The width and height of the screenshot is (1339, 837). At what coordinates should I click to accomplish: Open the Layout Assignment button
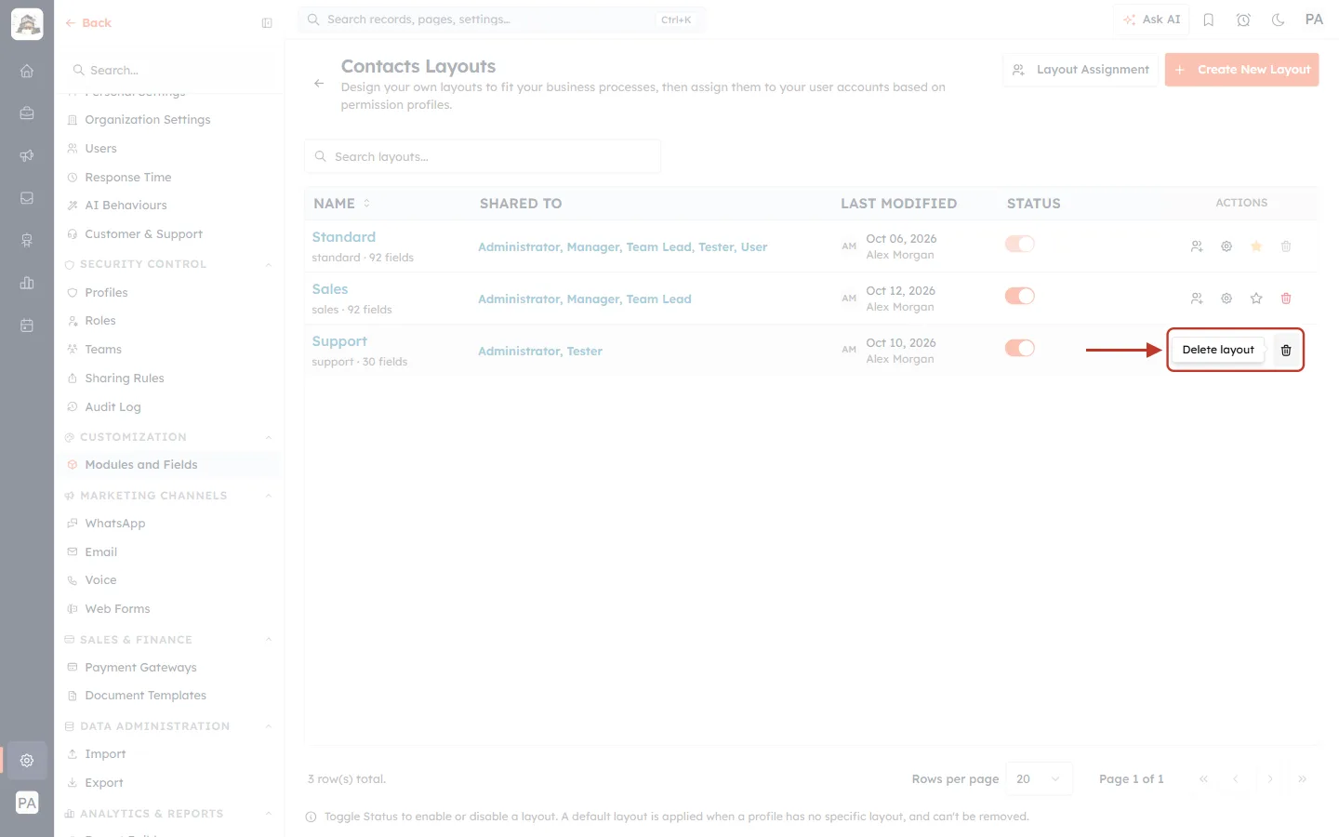point(1080,70)
